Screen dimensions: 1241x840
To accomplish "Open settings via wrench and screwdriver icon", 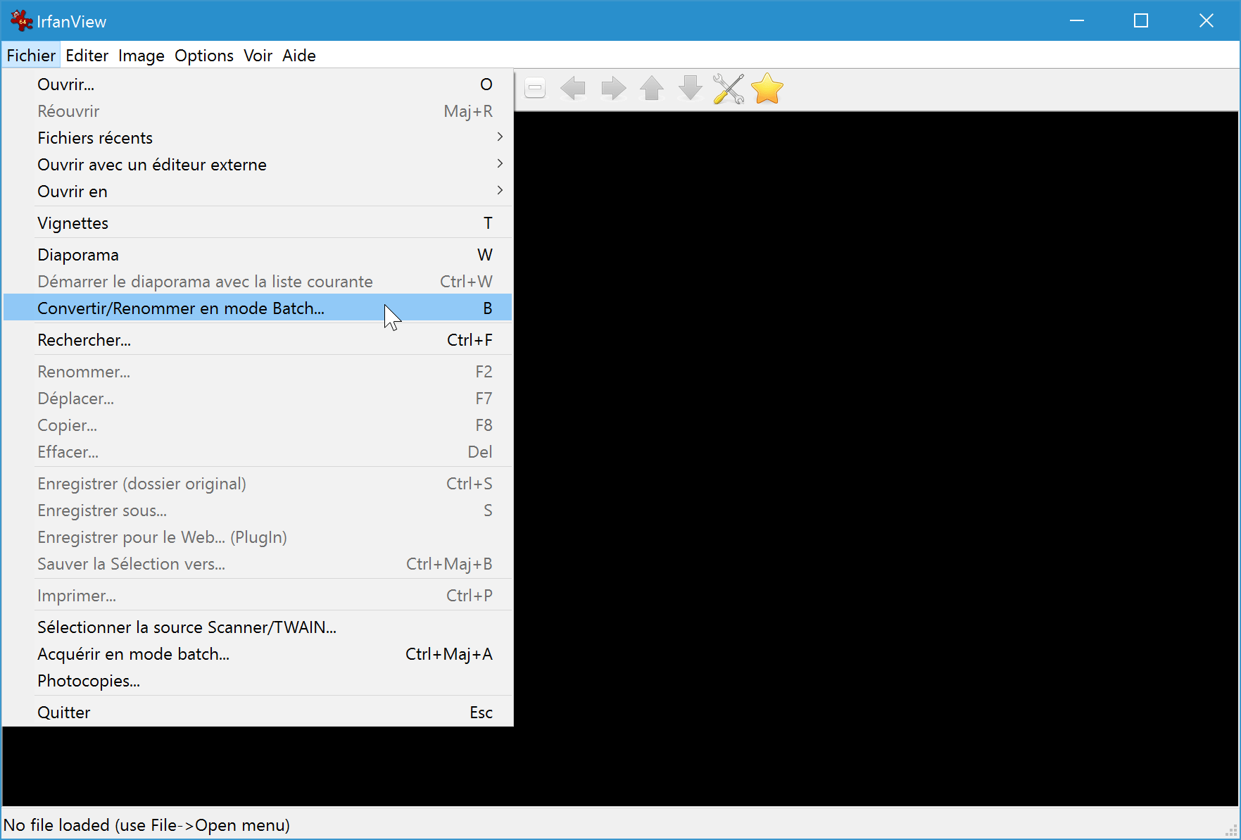I will (x=729, y=89).
